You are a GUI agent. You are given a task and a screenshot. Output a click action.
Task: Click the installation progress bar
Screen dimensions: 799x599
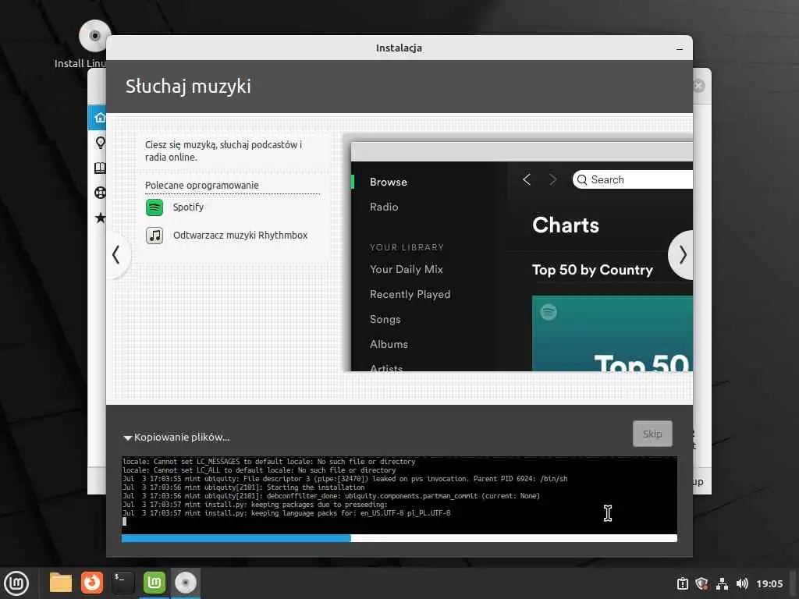coord(399,538)
